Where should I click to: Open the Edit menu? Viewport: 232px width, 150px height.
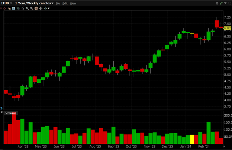[x=65, y=3]
